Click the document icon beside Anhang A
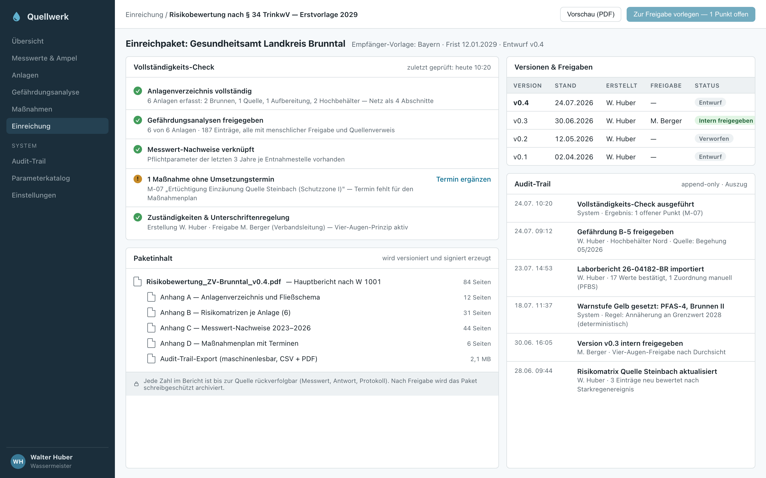Image resolution: width=766 pixels, height=478 pixels. [151, 297]
